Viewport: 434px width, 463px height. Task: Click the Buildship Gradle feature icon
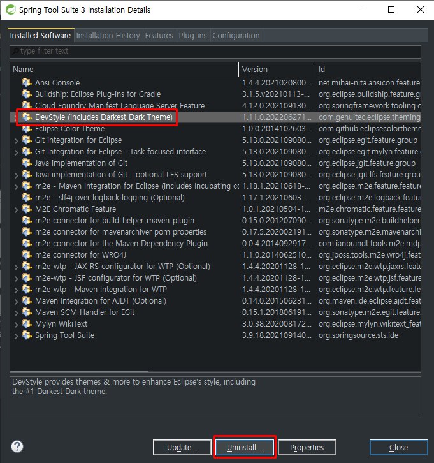tap(27, 94)
